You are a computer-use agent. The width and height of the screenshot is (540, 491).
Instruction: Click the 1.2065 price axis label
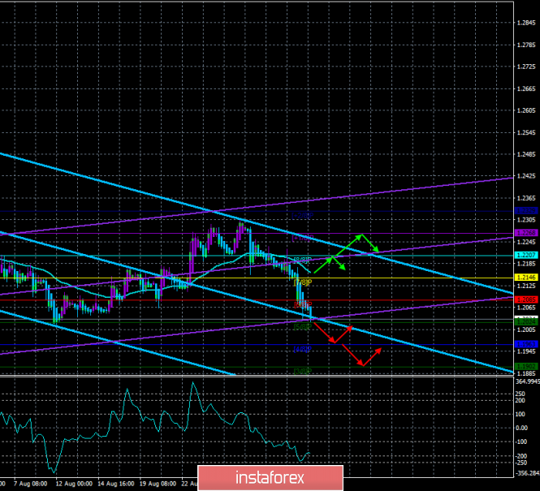tap(526, 308)
